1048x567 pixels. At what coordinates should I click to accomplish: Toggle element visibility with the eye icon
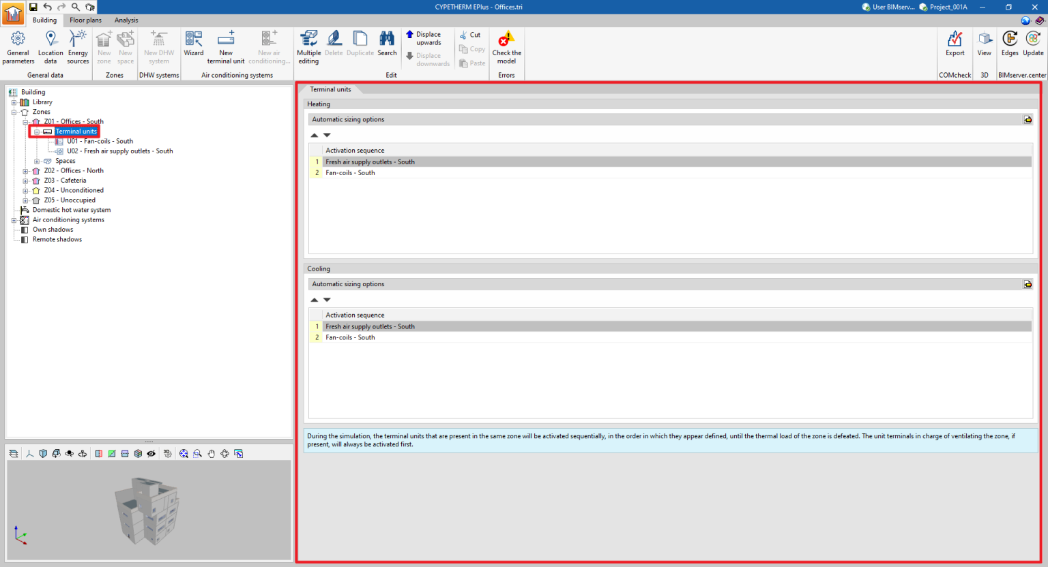click(x=151, y=453)
